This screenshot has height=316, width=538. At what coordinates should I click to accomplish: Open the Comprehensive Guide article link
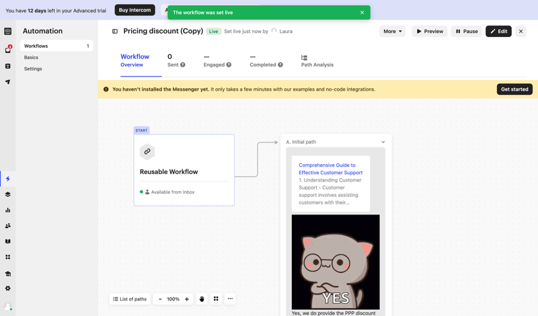[330, 169]
